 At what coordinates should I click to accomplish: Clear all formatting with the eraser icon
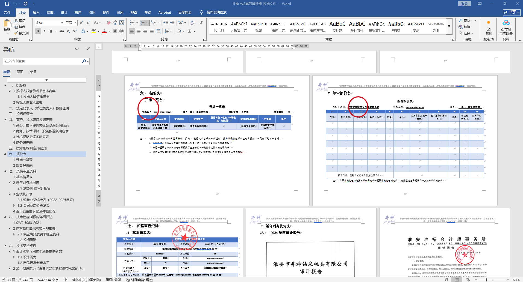click(x=108, y=23)
